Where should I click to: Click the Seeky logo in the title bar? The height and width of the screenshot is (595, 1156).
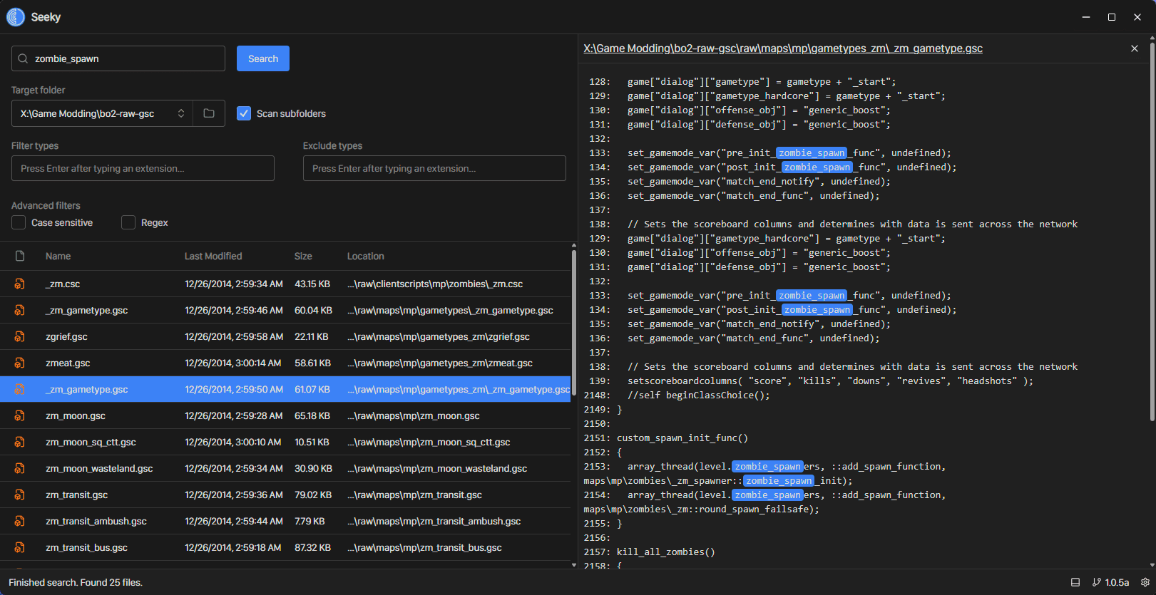click(16, 17)
